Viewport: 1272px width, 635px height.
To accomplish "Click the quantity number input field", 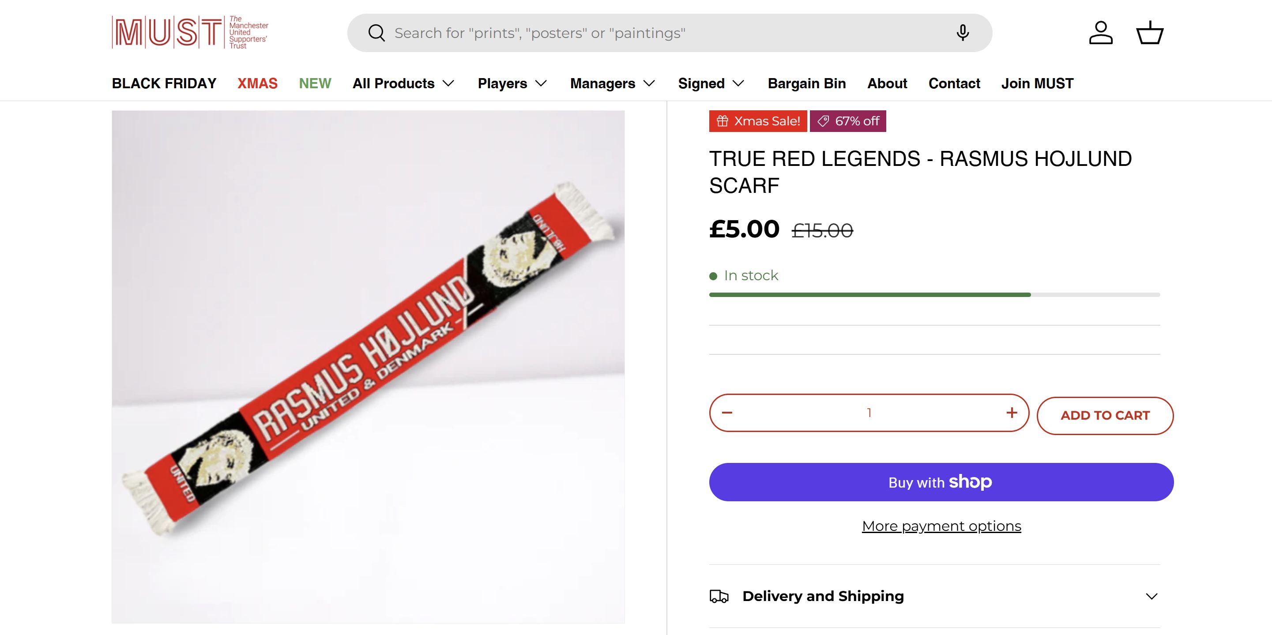I will click(x=869, y=413).
